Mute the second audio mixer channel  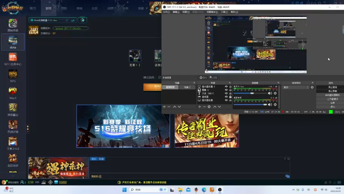270,105
